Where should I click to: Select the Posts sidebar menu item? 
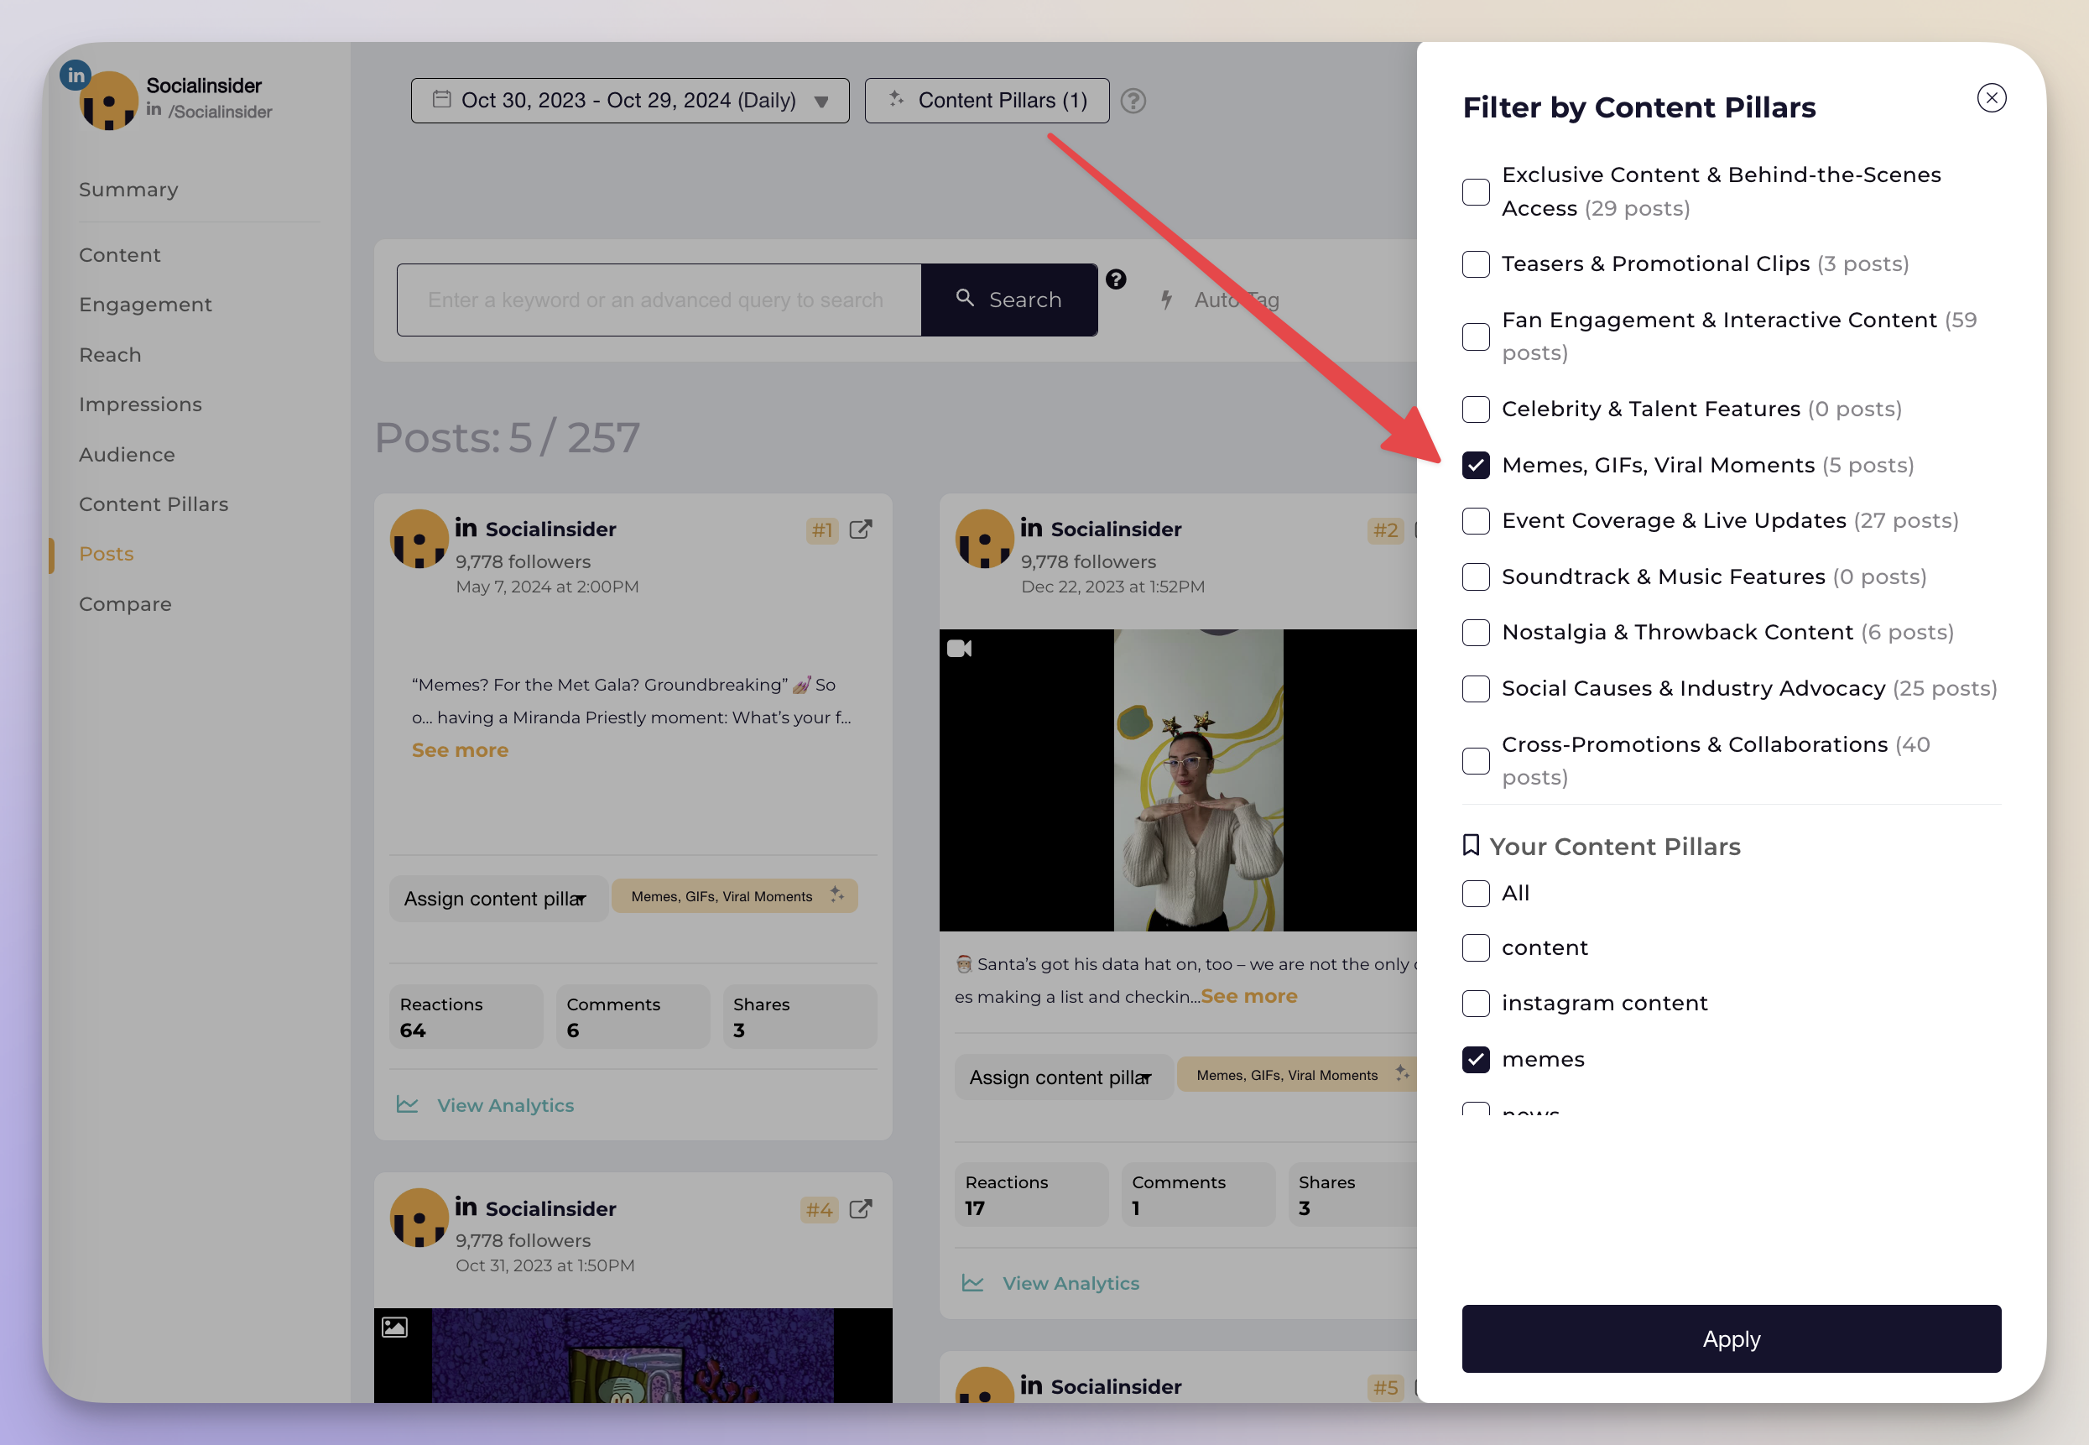tap(107, 554)
